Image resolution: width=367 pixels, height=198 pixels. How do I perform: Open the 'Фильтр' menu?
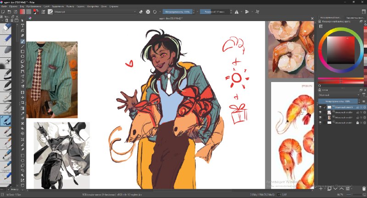click(70, 6)
